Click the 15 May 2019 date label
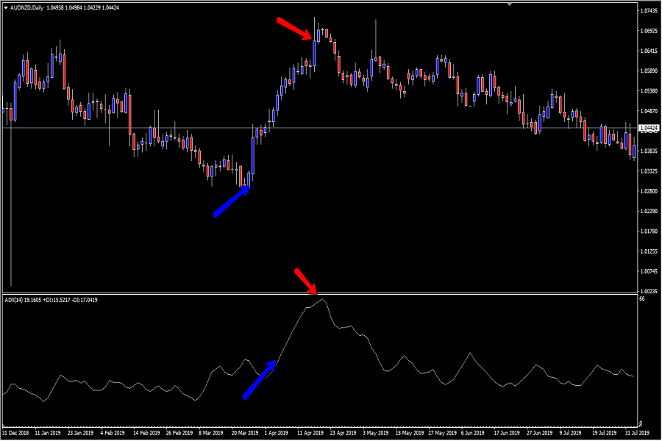The width and height of the screenshot is (662, 441). pyautogui.click(x=410, y=433)
